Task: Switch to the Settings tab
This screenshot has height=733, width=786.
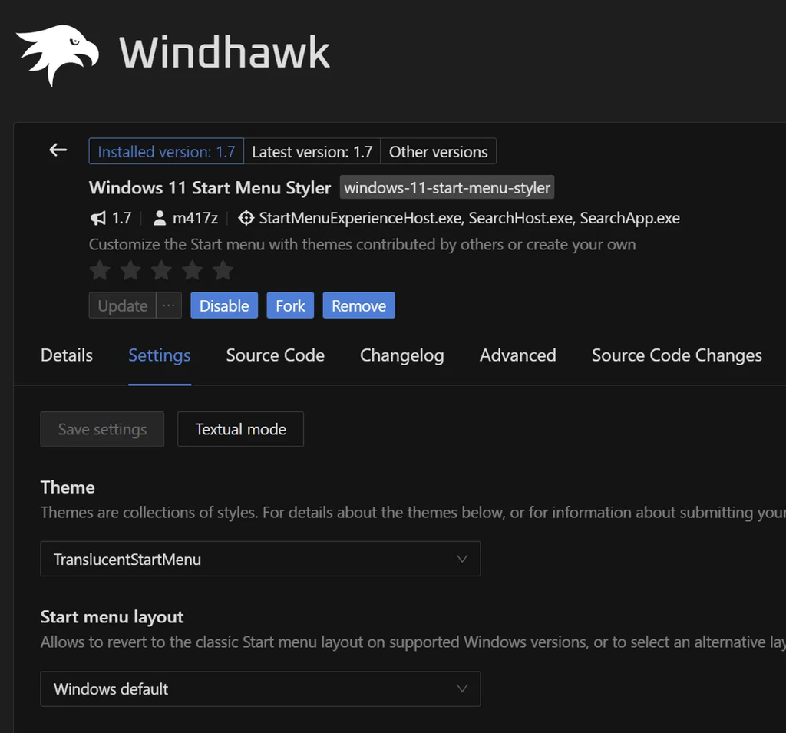Action: pos(160,355)
